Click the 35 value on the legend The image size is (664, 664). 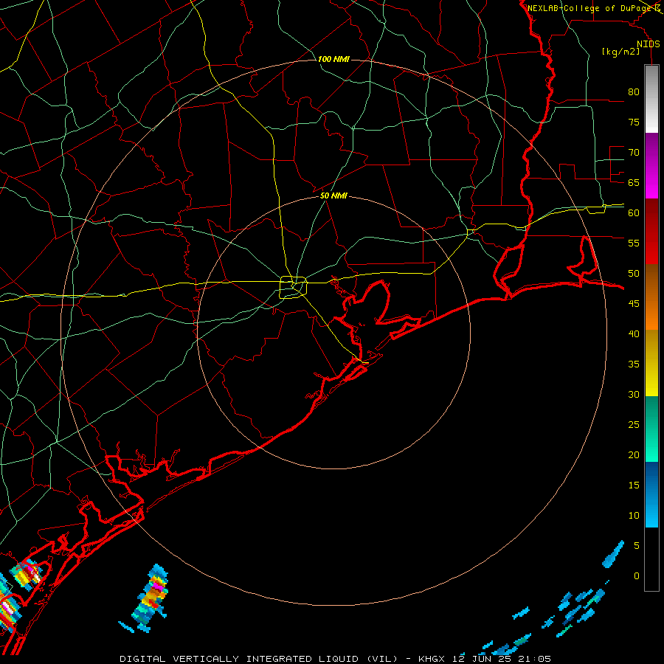pos(634,364)
